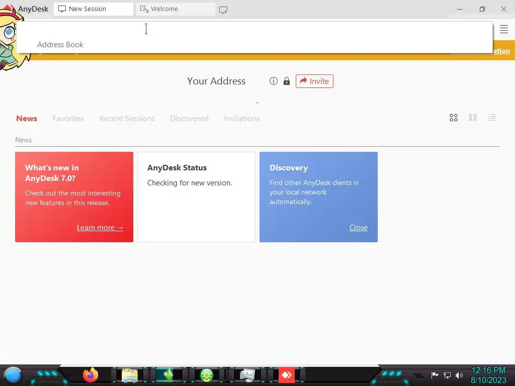Click the remote address input field
The width and height of the screenshot is (515, 386).
pyautogui.click(x=254, y=29)
